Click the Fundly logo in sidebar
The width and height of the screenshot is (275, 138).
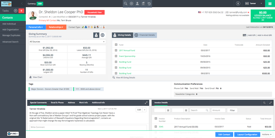tap(13, 134)
